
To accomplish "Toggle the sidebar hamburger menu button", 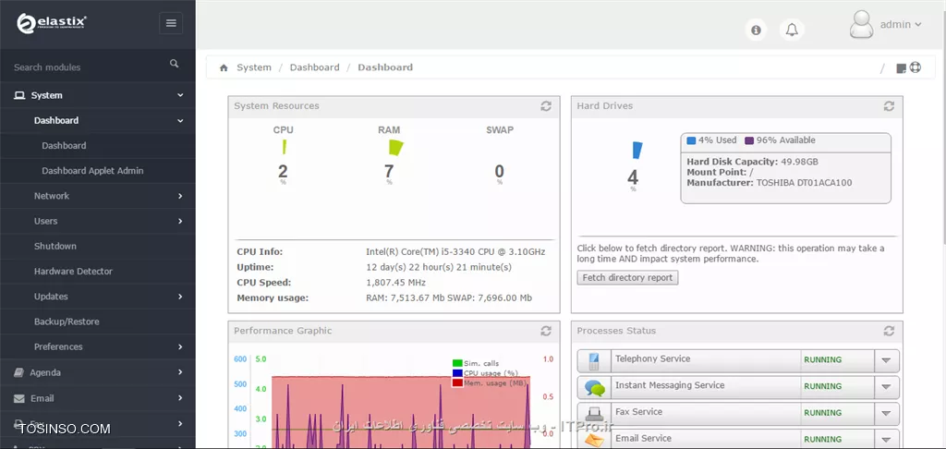I will coord(171,23).
